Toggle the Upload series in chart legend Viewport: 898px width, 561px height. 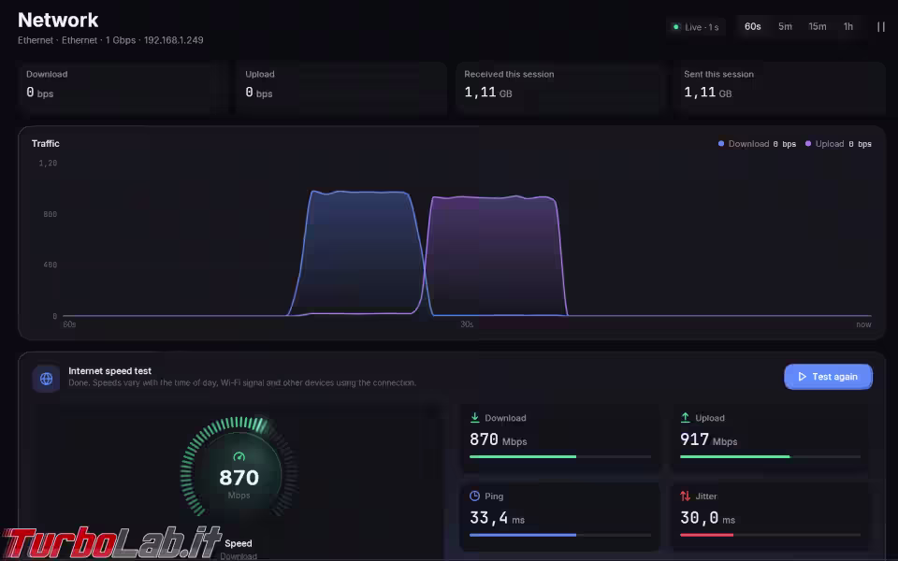point(838,144)
